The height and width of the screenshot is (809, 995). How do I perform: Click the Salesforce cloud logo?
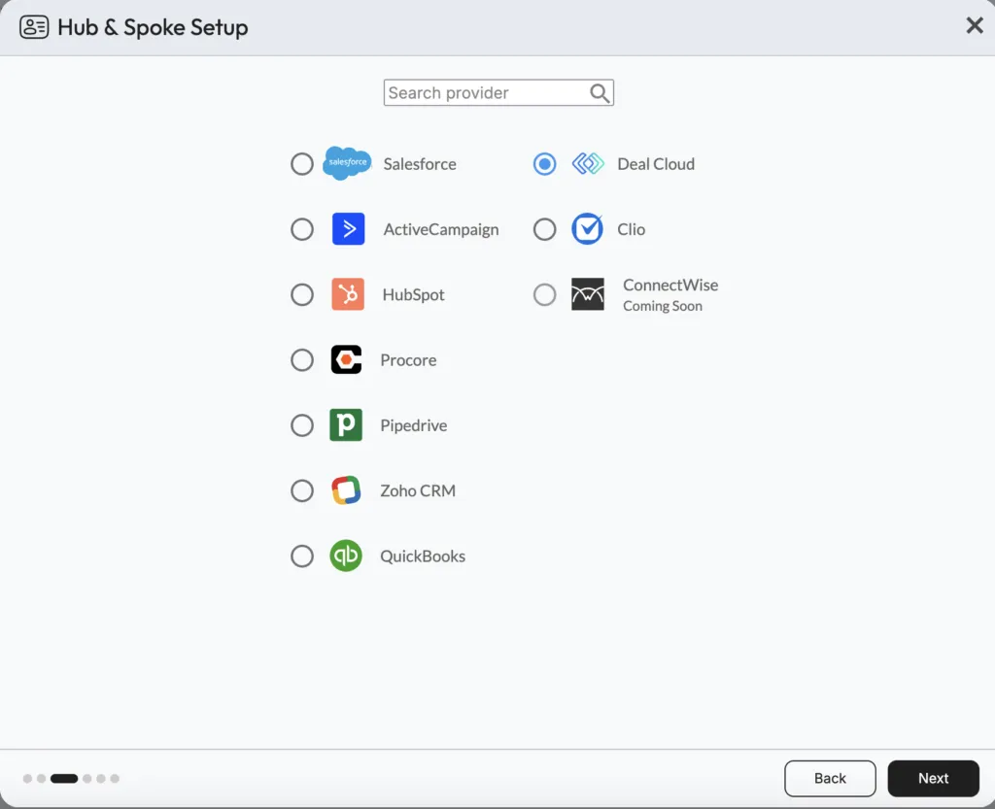click(x=347, y=163)
